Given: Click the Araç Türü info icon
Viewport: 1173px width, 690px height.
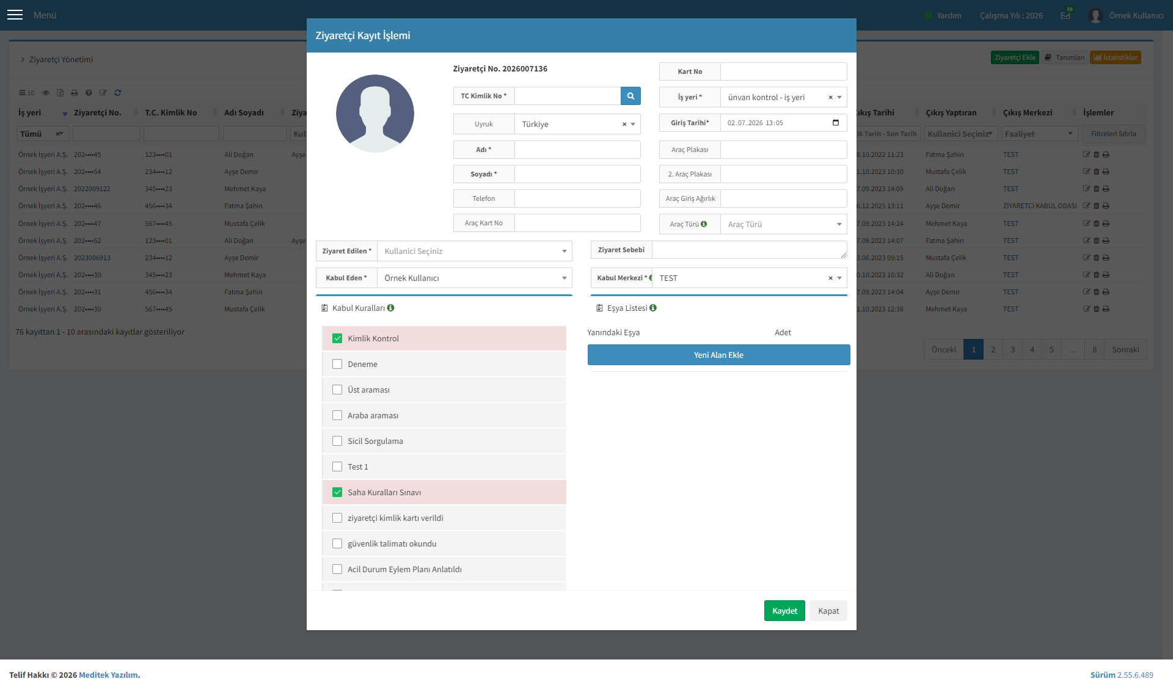Looking at the screenshot, I should click(704, 224).
